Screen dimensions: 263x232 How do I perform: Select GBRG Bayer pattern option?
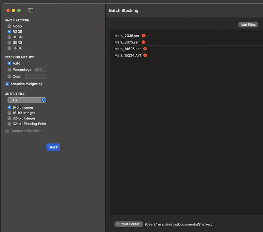tap(9, 43)
